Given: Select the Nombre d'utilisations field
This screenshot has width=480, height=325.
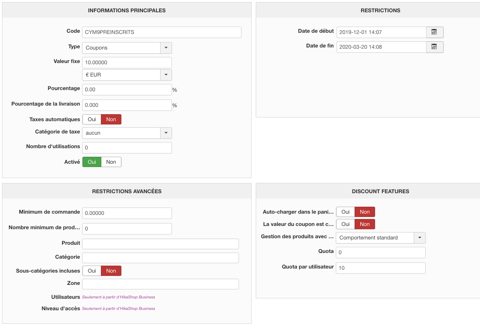Looking at the screenshot, I should [127, 148].
